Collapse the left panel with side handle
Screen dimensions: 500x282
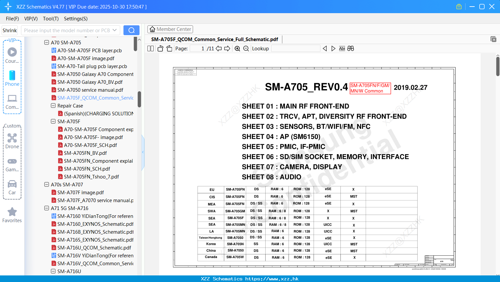[143, 152]
